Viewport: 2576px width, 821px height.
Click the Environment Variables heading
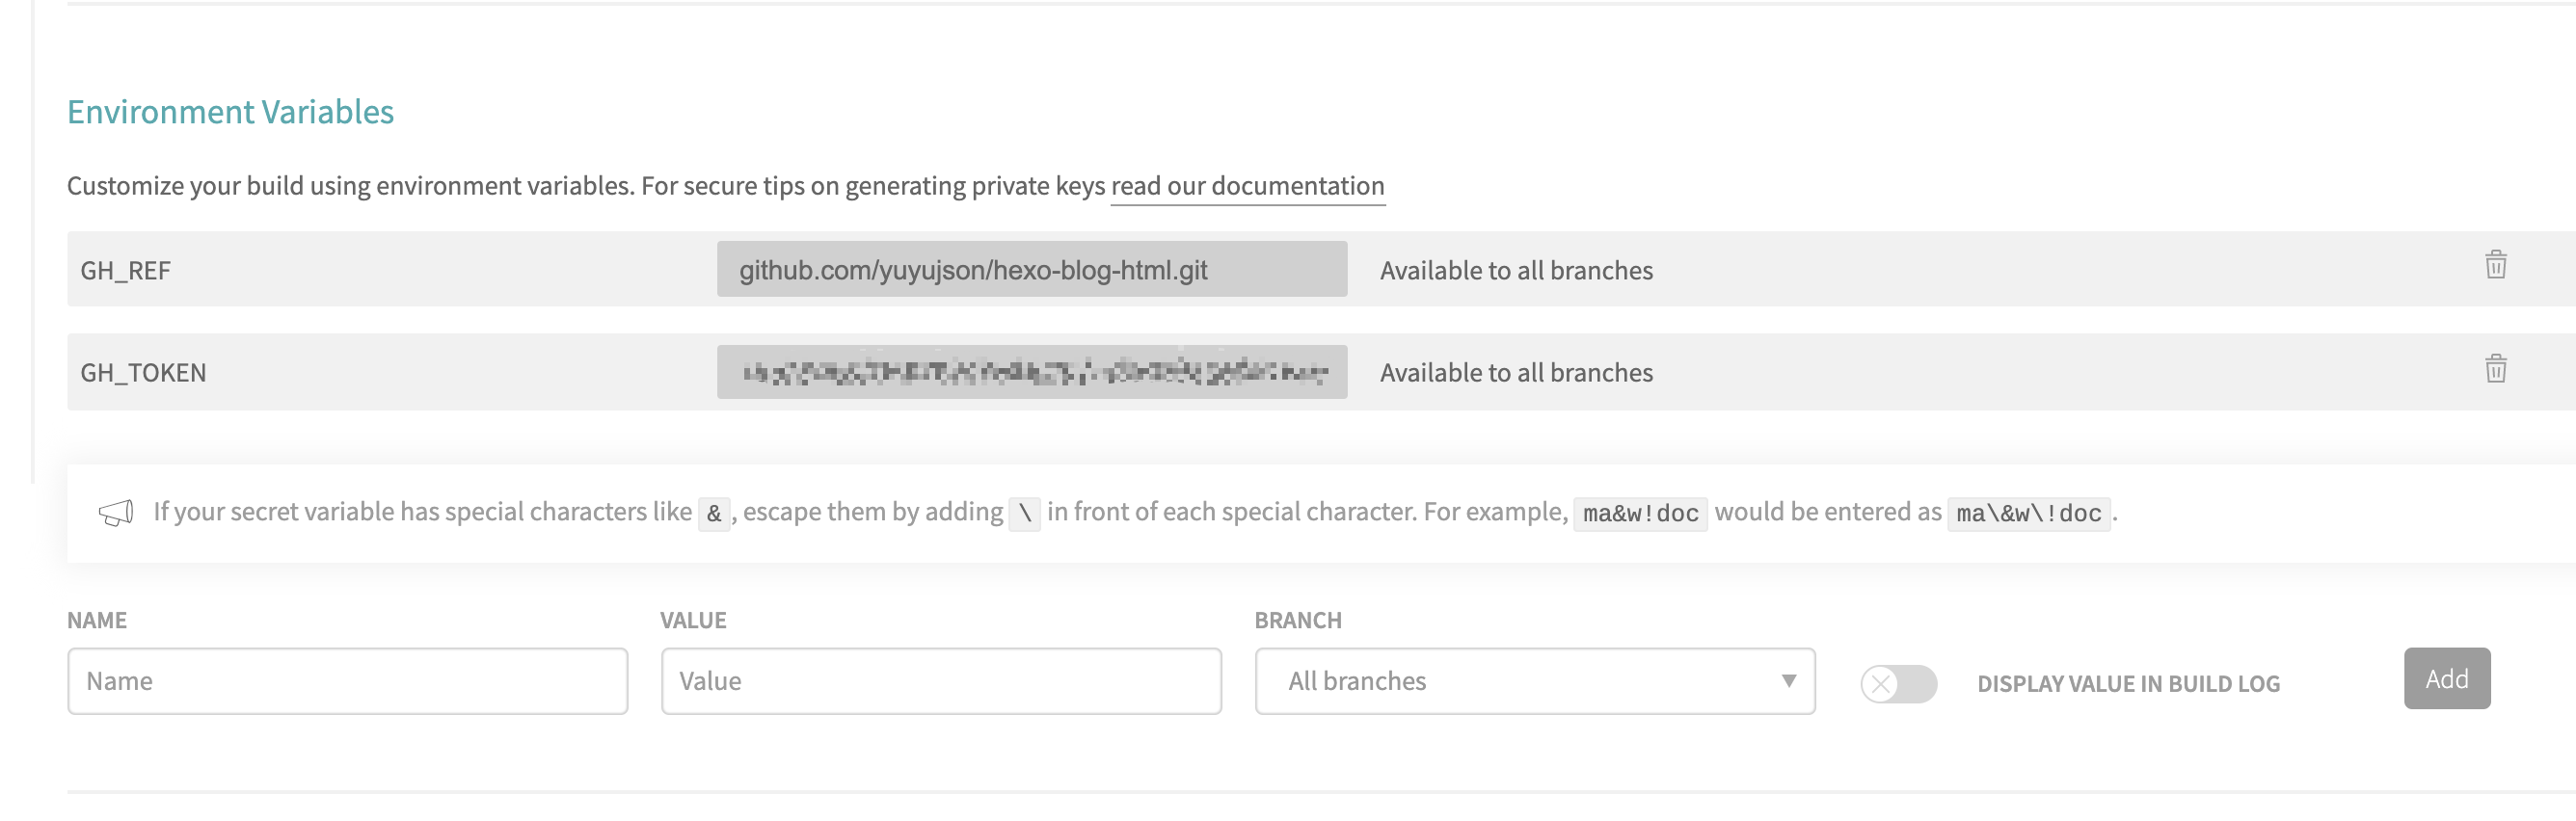[230, 112]
